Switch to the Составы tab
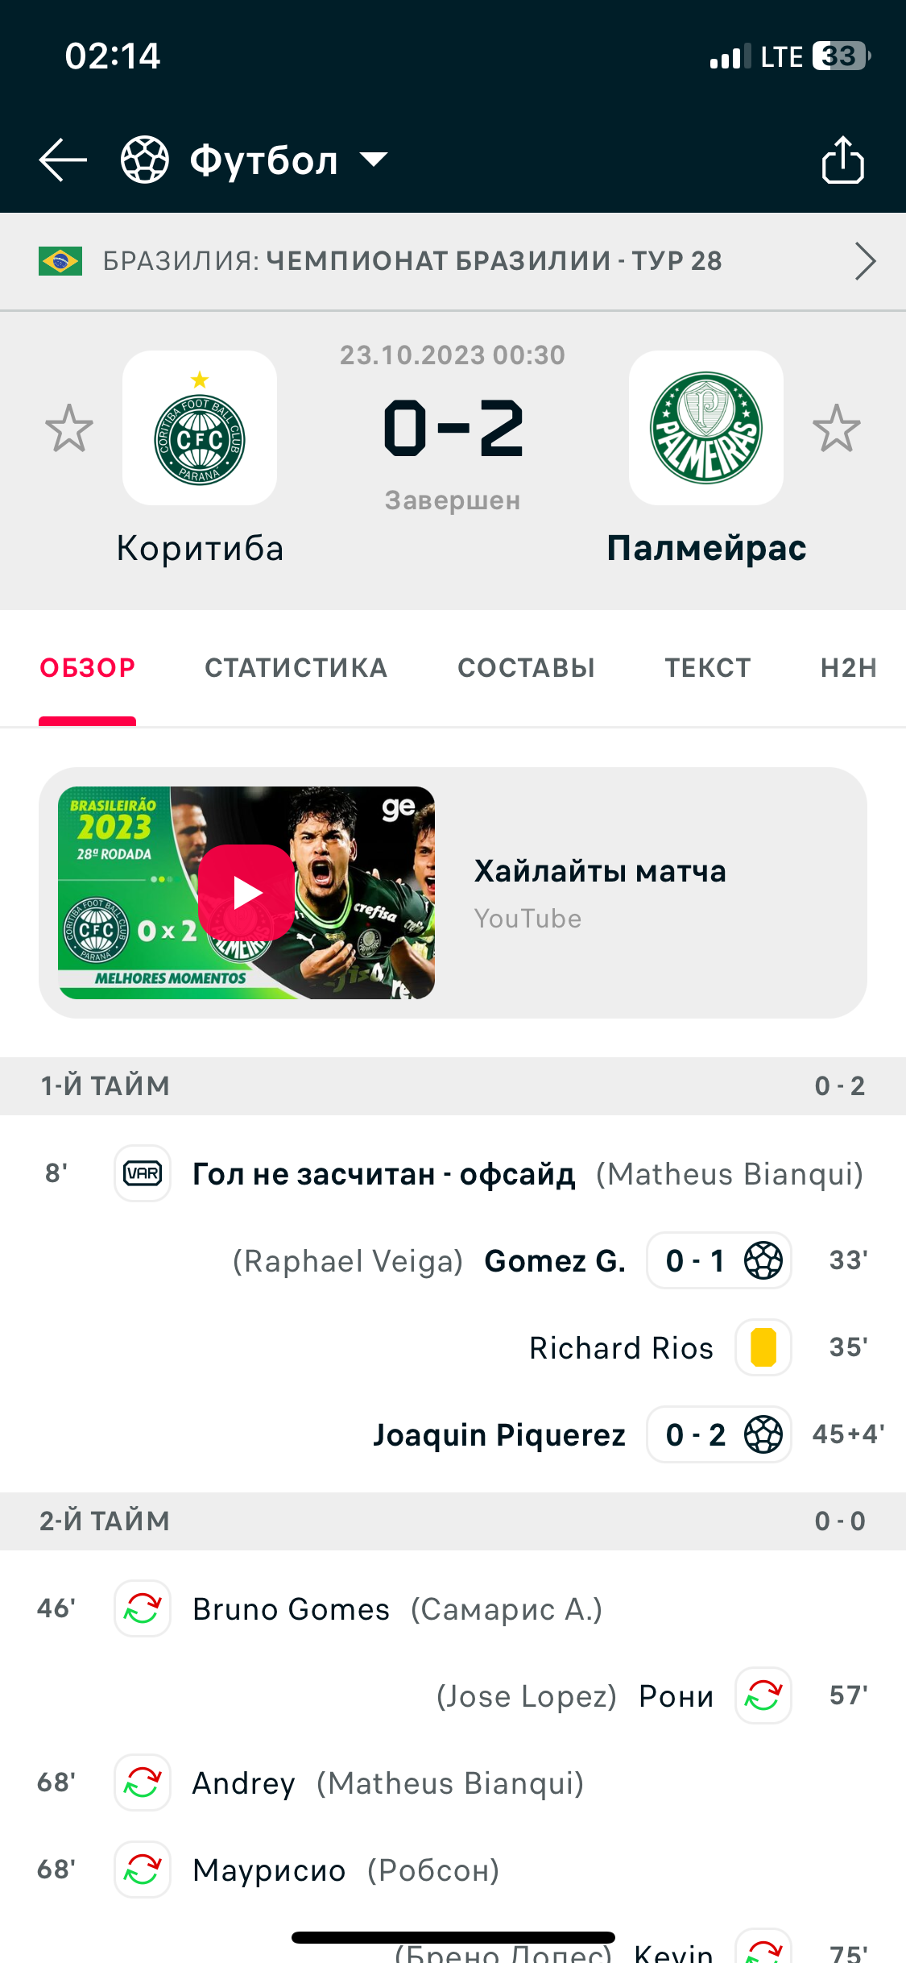This screenshot has height=1963, width=906. [526, 668]
